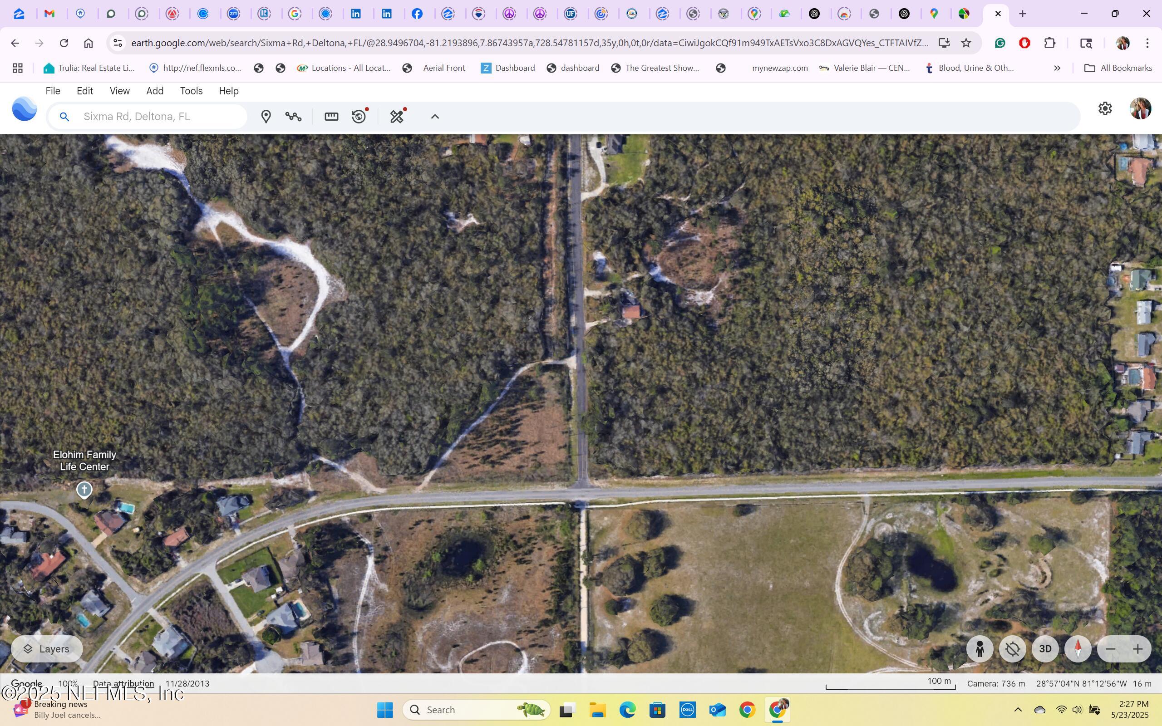The height and width of the screenshot is (726, 1162).
Task: Open the View menu
Action: (x=119, y=91)
